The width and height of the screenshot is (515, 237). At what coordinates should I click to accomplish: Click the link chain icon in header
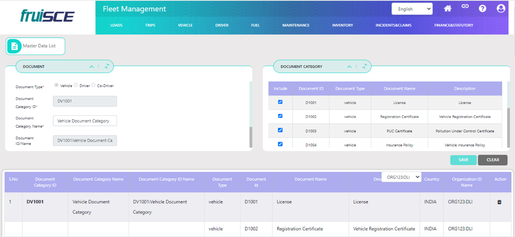click(465, 7)
